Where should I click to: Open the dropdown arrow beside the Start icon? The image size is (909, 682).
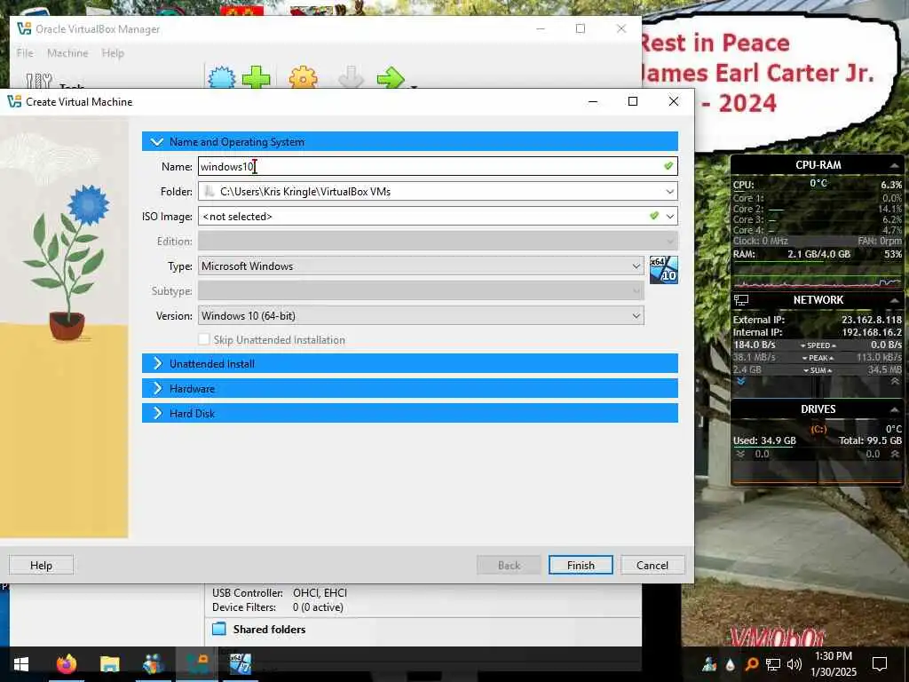pos(414,87)
